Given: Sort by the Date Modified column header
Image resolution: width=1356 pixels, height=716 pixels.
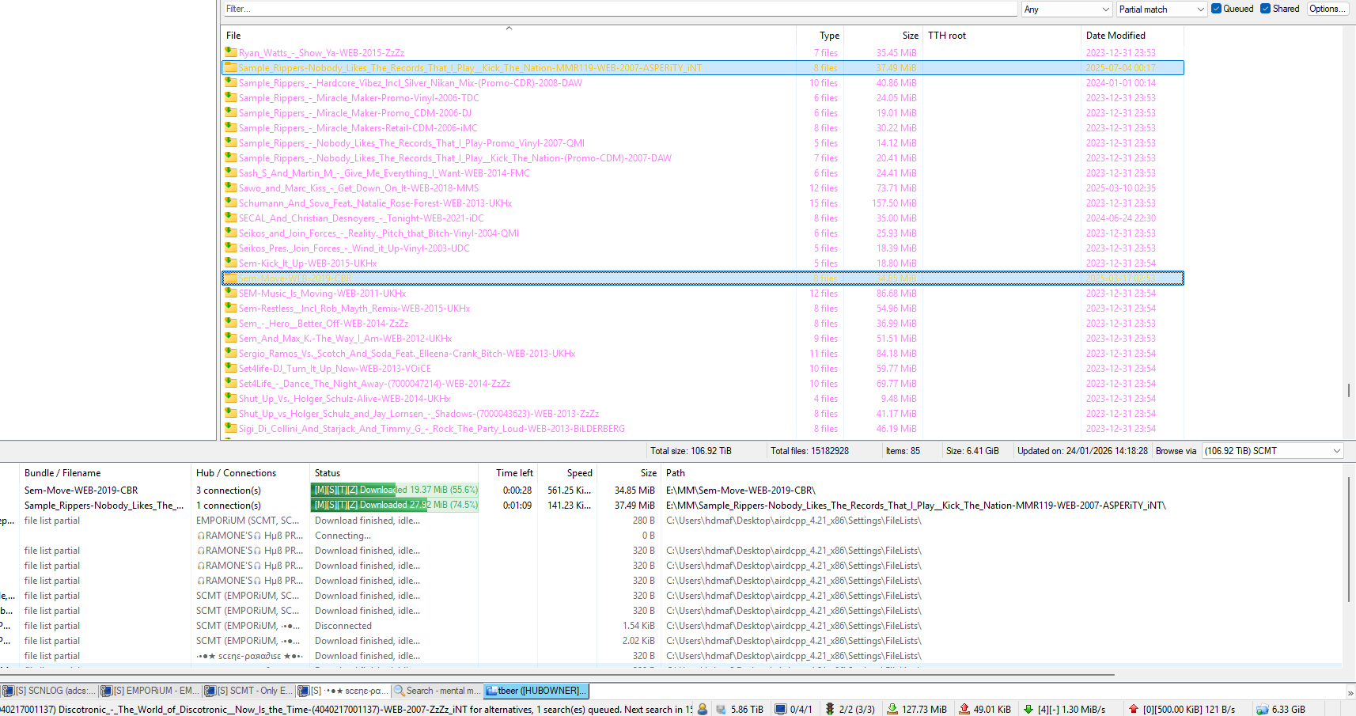Looking at the screenshot, I should (x=1132, y=36).
